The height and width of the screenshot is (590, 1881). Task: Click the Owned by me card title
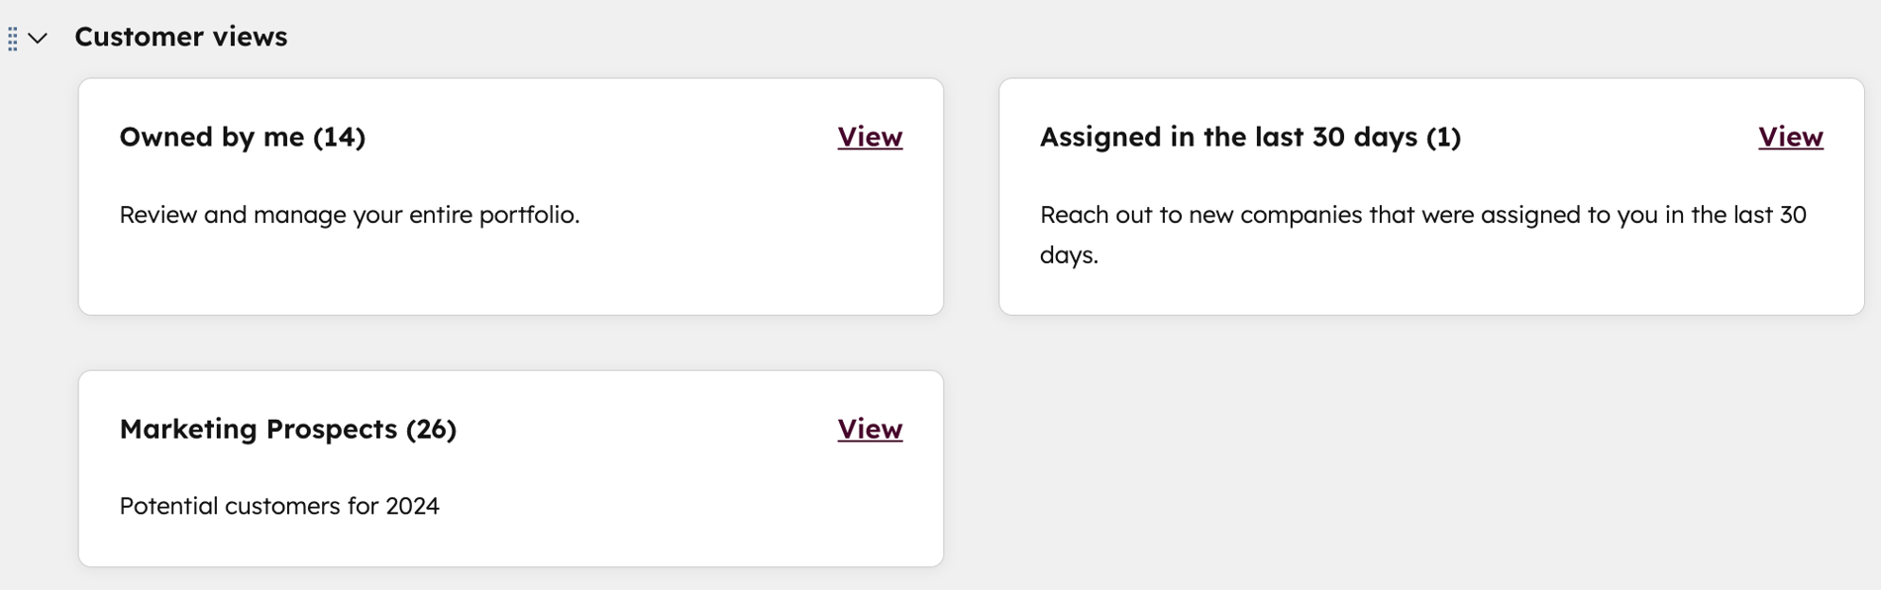coord(242,138)
